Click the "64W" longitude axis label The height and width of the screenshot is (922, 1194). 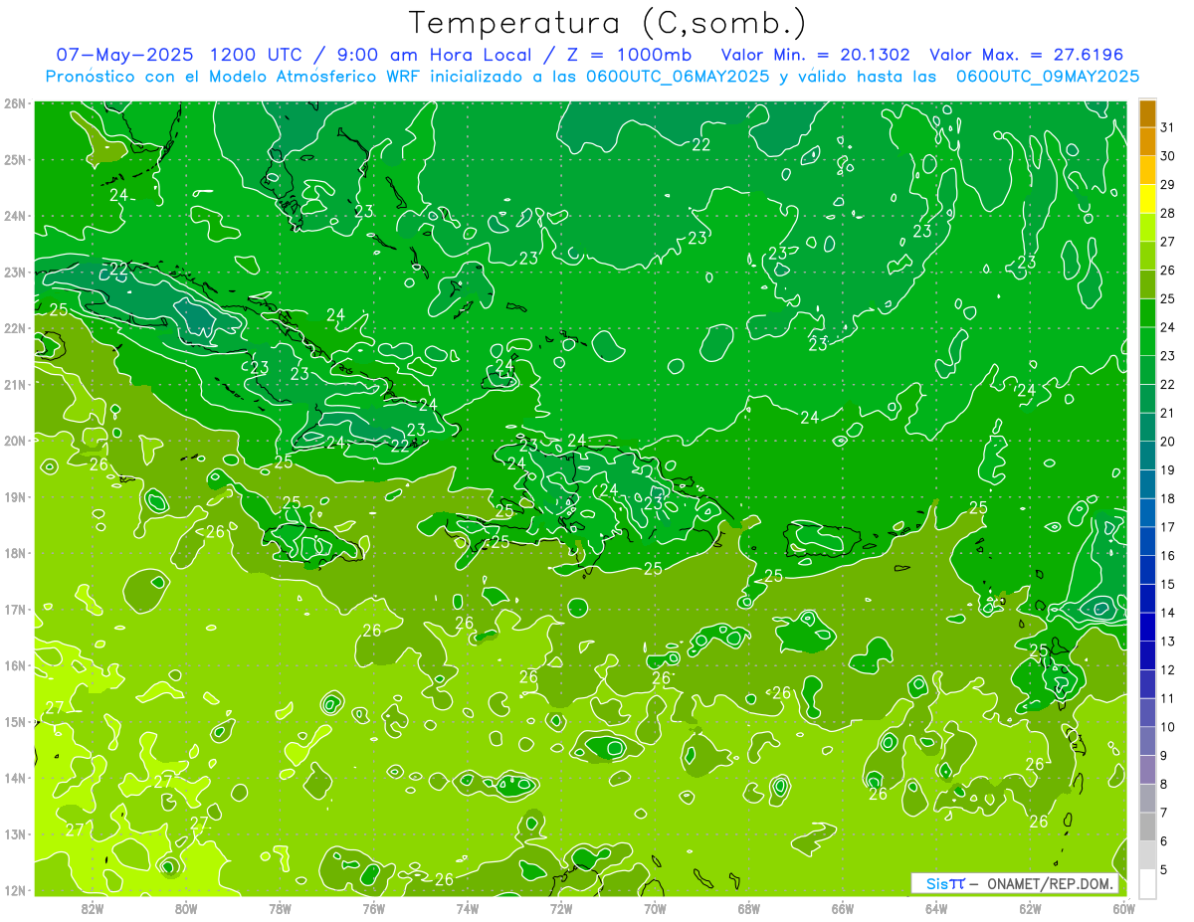click(x=936, y=908)
